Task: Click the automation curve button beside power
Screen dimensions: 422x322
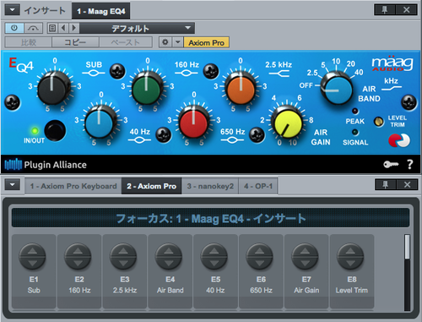Action: [x=34, y=28]
